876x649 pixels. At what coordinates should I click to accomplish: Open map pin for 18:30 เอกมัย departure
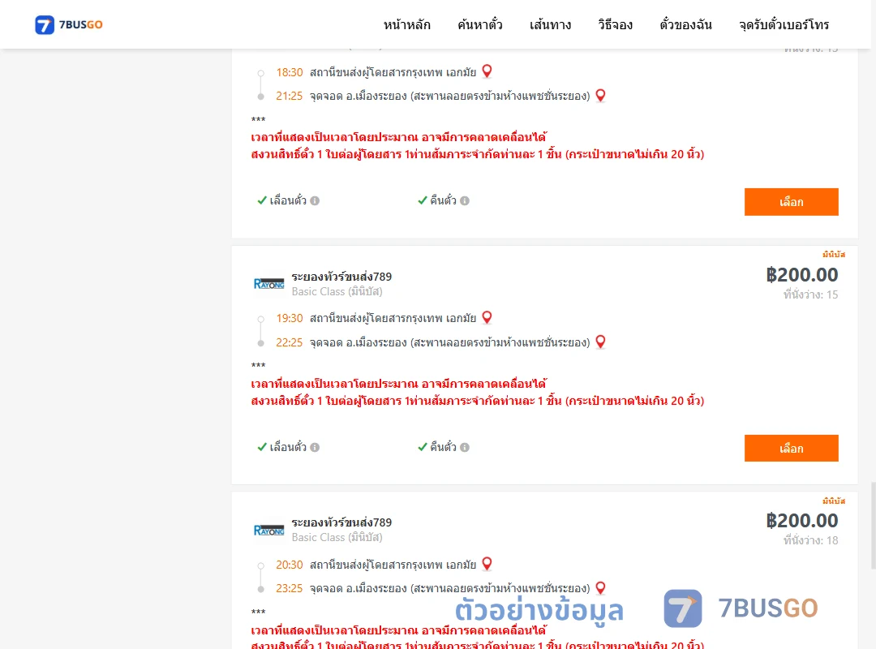pos(487,71)
